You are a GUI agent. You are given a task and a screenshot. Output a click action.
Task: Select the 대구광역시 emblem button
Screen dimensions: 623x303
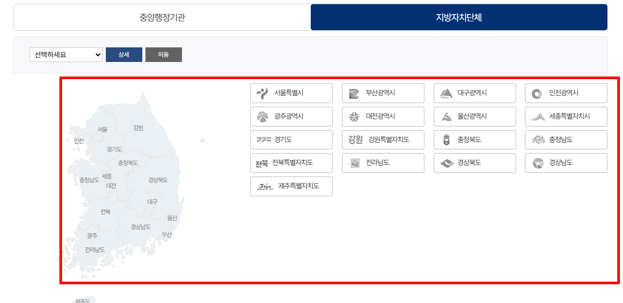click(x=474, y=93)
